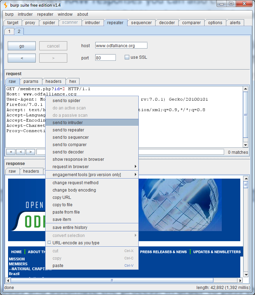Click request pane scroll up arrow
The image size is (255, 295).
click(246, 89)
